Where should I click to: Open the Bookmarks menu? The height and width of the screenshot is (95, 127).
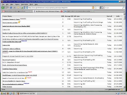coord(24,4)
